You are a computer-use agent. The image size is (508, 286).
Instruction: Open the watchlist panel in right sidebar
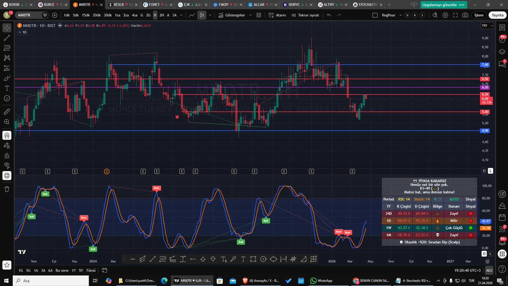[502, 28]
